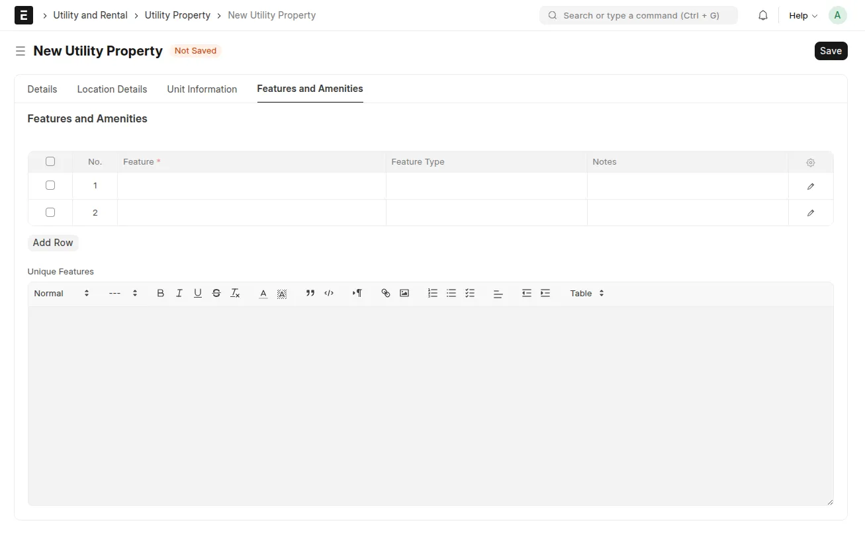Navigate to Utility Property breadcrumb
Image resolution: width=865 pixels, height=539 pixels.
[x=177, y=15]
